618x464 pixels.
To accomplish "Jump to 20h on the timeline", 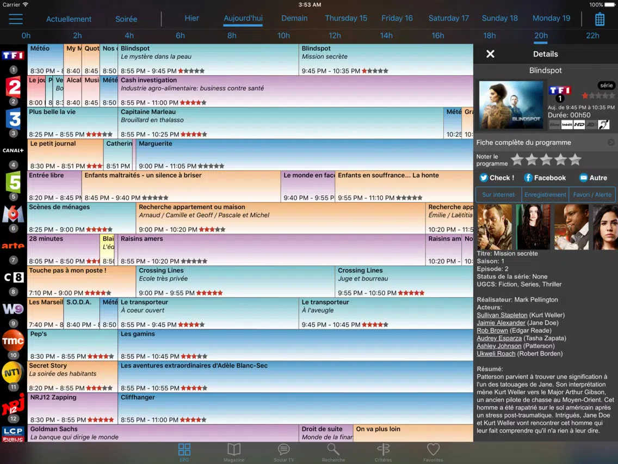I will click(x=541, y=35).
